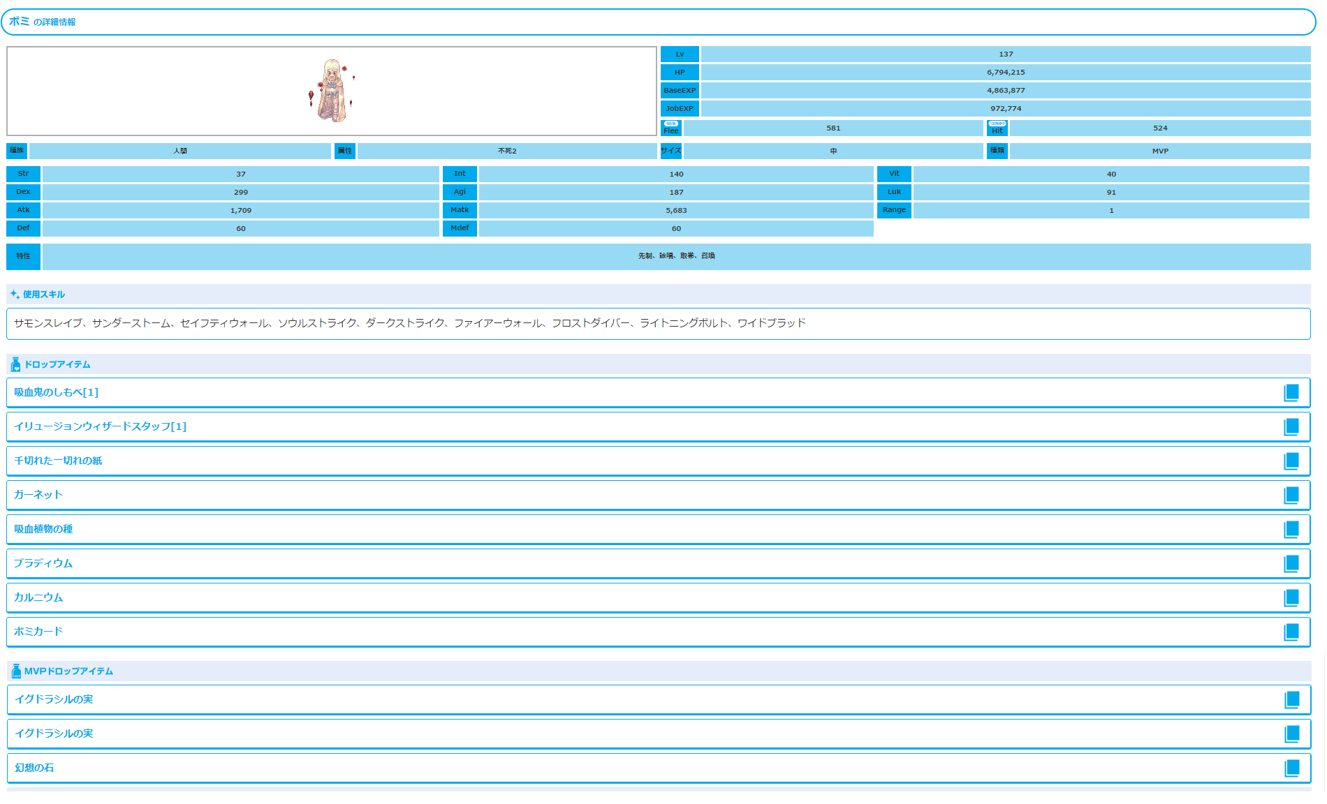Click the book icon in the ブラディウム row
Viewport: 1327px width, 804px height.
coord(1291,564)
